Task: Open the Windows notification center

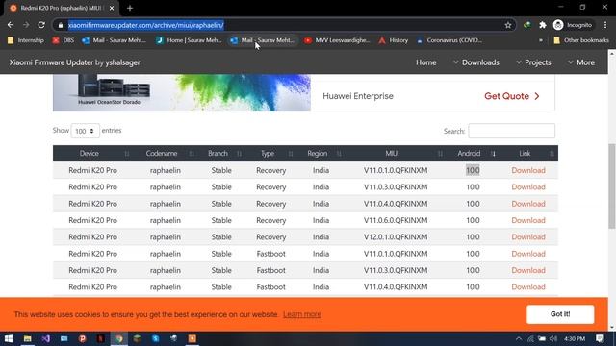Action: tap(600, 338)
